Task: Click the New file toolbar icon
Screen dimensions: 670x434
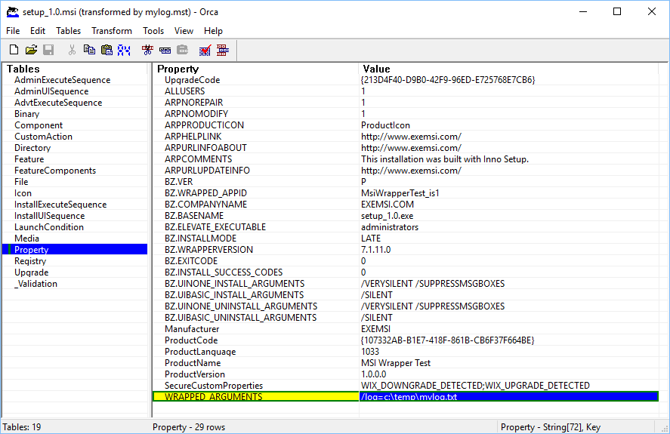Action: (14, 50)
